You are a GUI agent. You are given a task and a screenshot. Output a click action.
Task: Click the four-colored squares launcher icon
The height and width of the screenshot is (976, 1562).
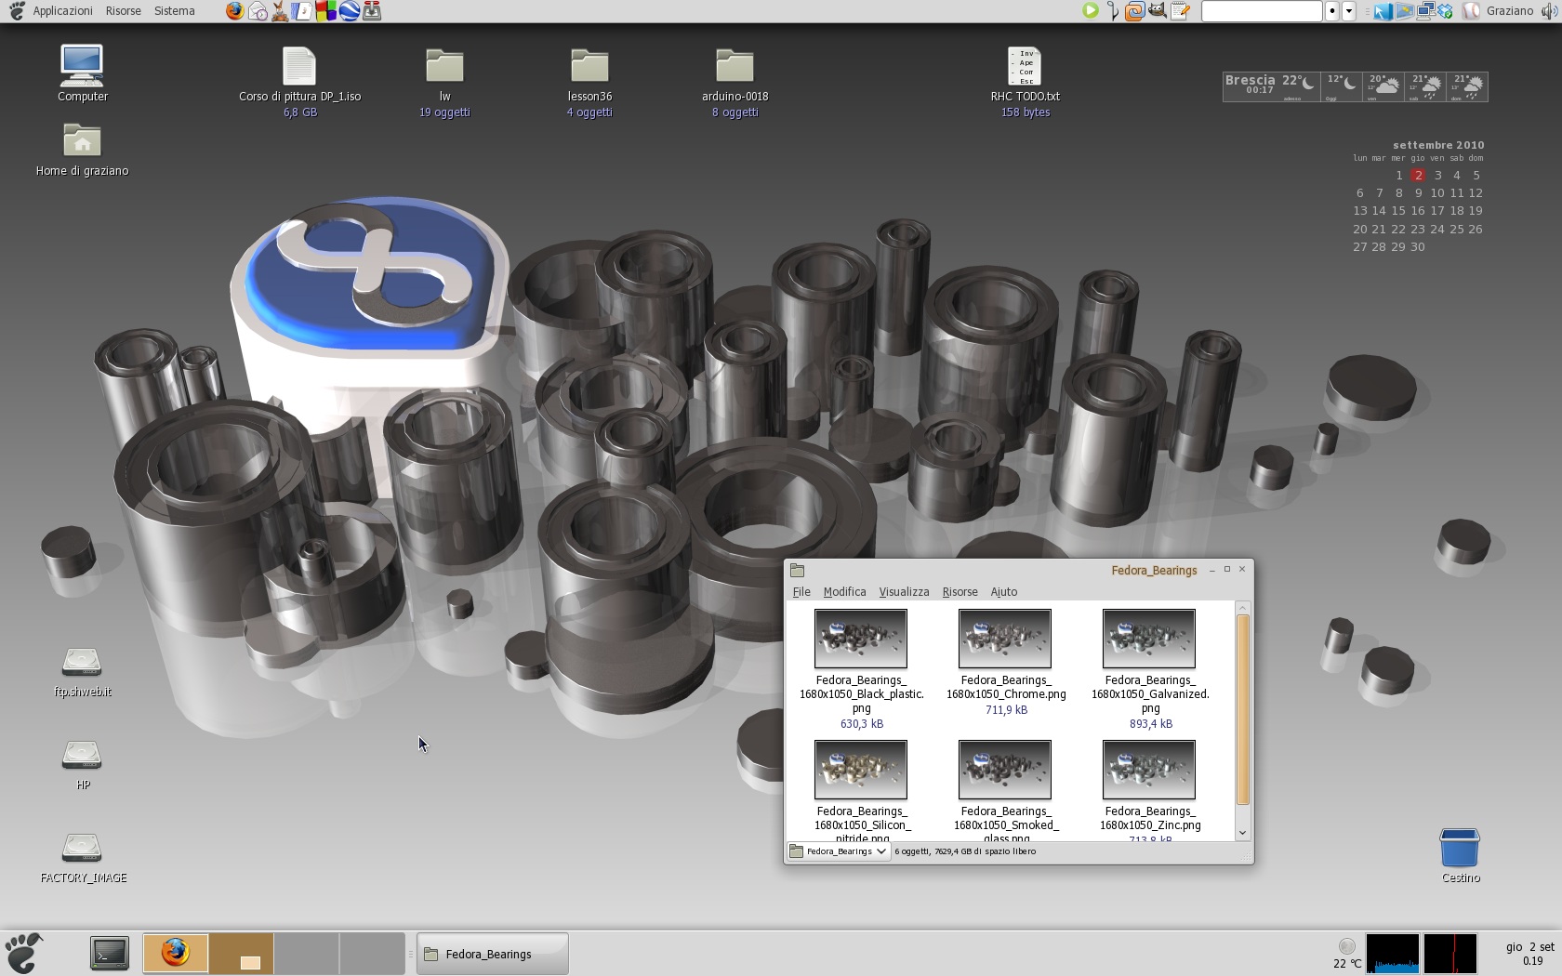tap(325, 11)
